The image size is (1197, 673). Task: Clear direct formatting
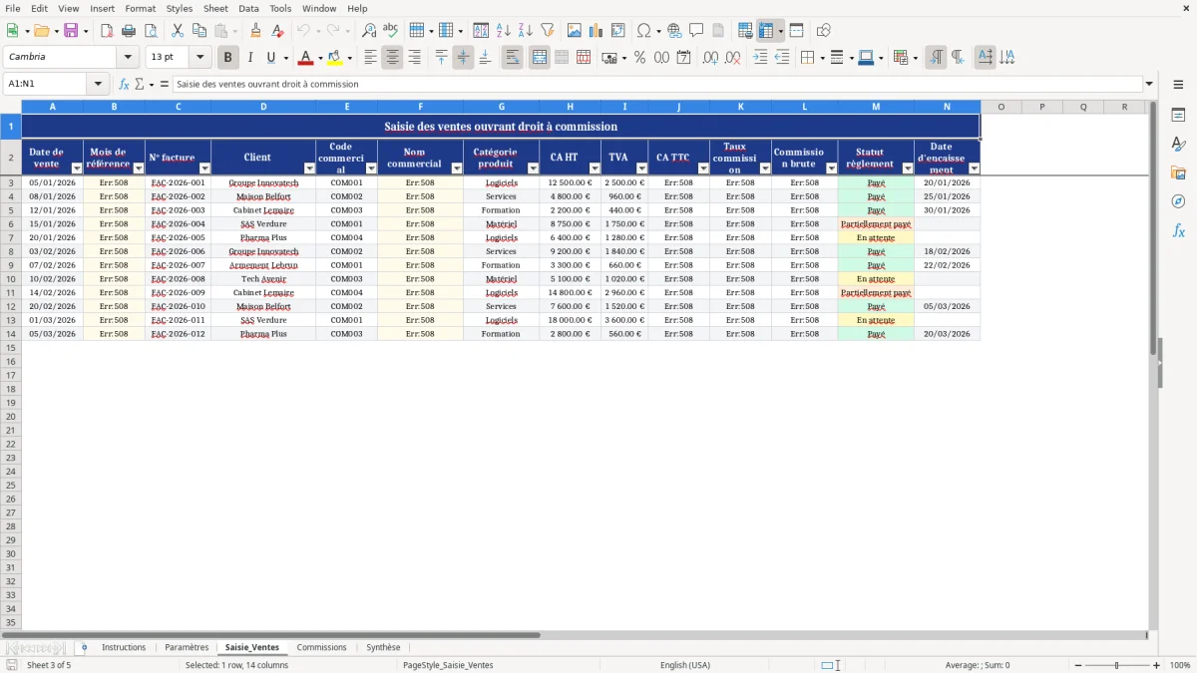[x=277, y=31]
